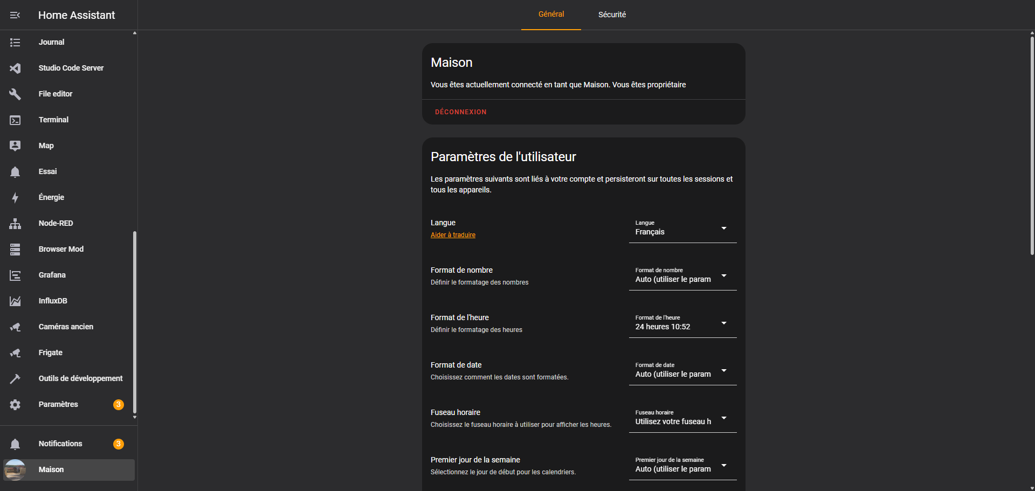Click the Grafana sidebar icon
This screenshot has width=1035, height=491.
point(15,275)
